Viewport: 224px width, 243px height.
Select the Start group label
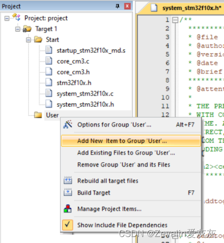(x=53, y=40)
